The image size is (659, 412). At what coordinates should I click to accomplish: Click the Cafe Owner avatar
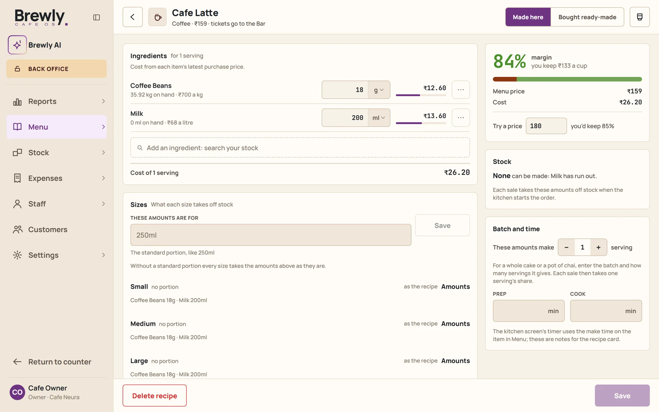click(x=17, y=392)
